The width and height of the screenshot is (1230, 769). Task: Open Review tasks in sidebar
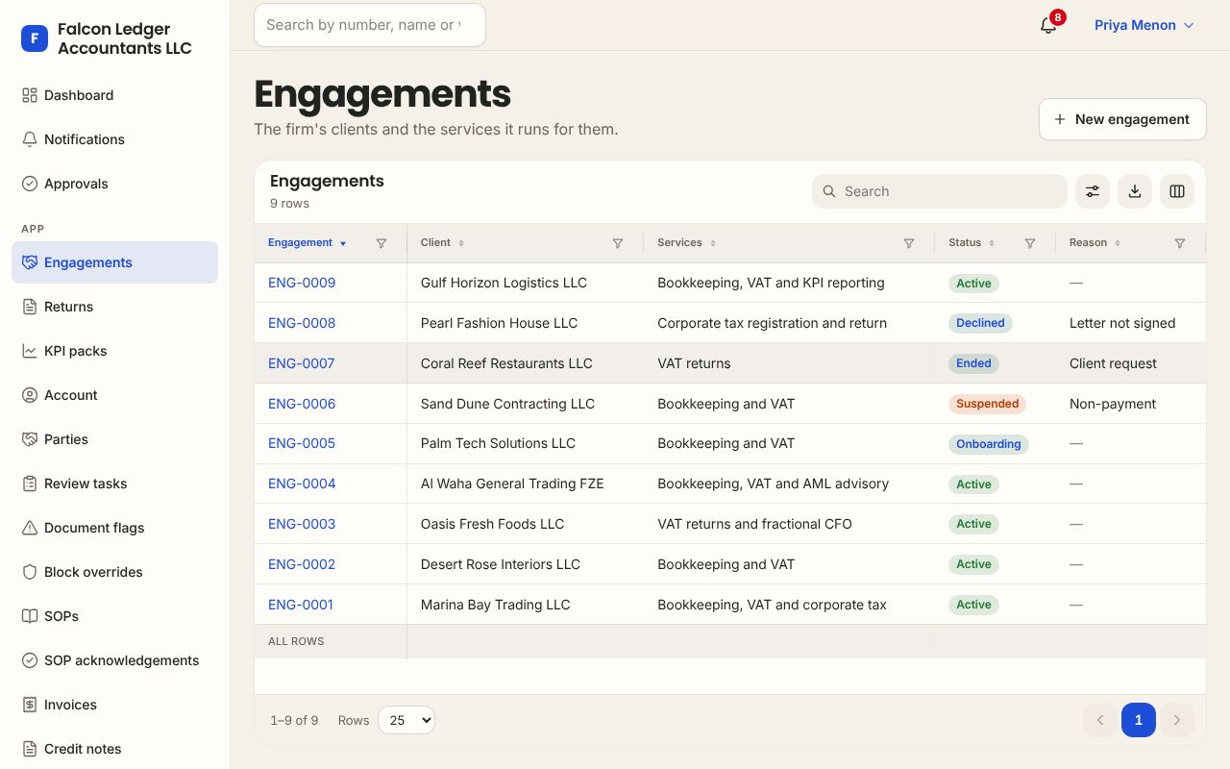pos(114,484)
